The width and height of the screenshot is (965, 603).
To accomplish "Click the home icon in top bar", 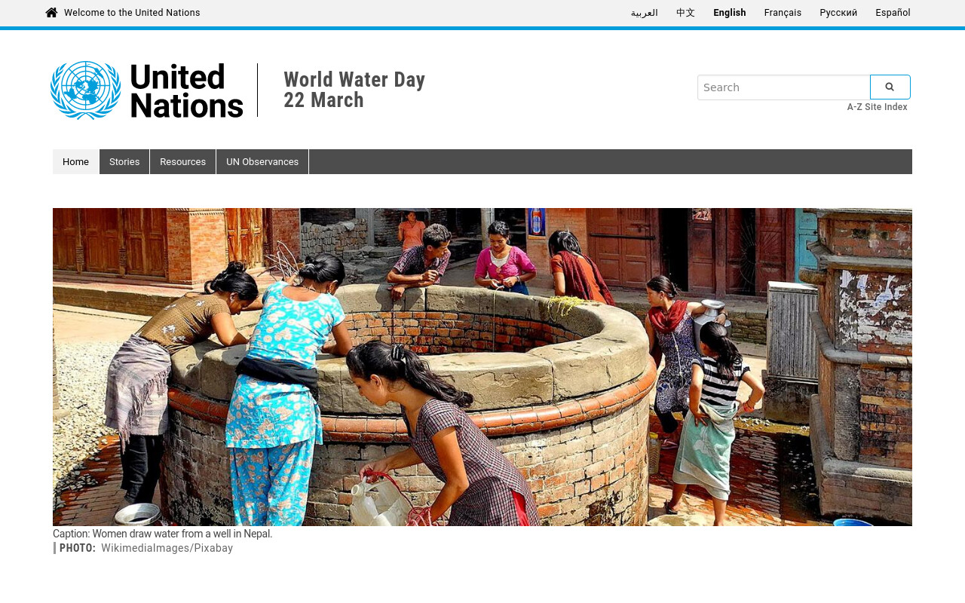I will [x=51, y=12].
